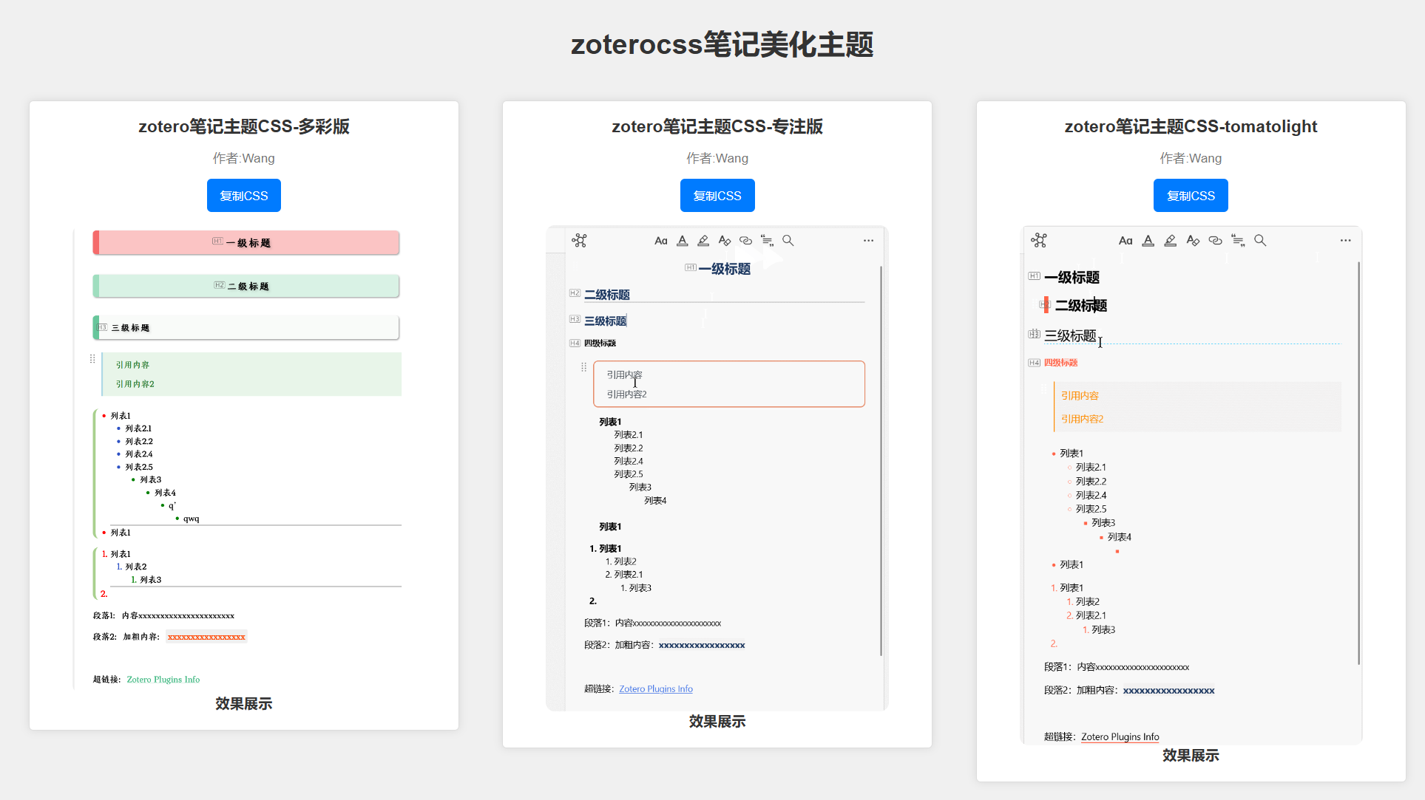1425x800 pixels.
Task: Open the graph view icon in tomatolight preview
Action: [1039, 240]
